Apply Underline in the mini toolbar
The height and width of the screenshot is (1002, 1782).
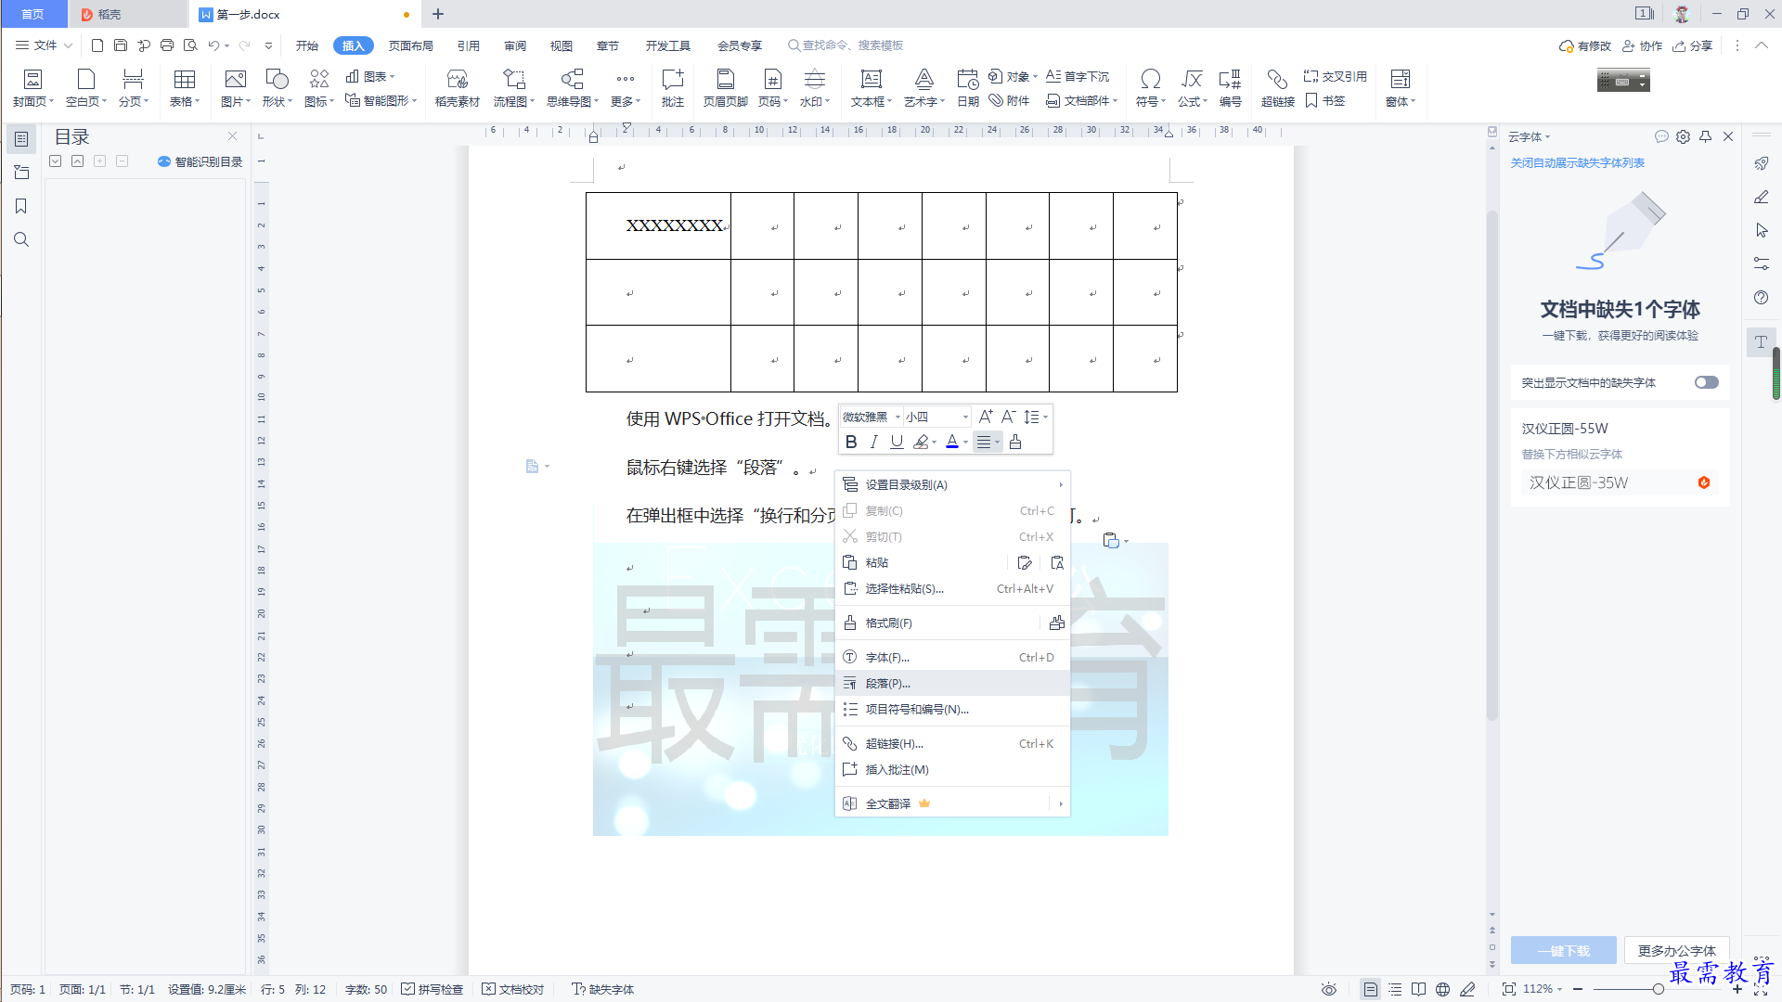tap(897, 443)
